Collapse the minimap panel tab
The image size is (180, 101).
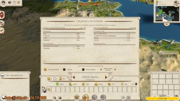[167, 24]
